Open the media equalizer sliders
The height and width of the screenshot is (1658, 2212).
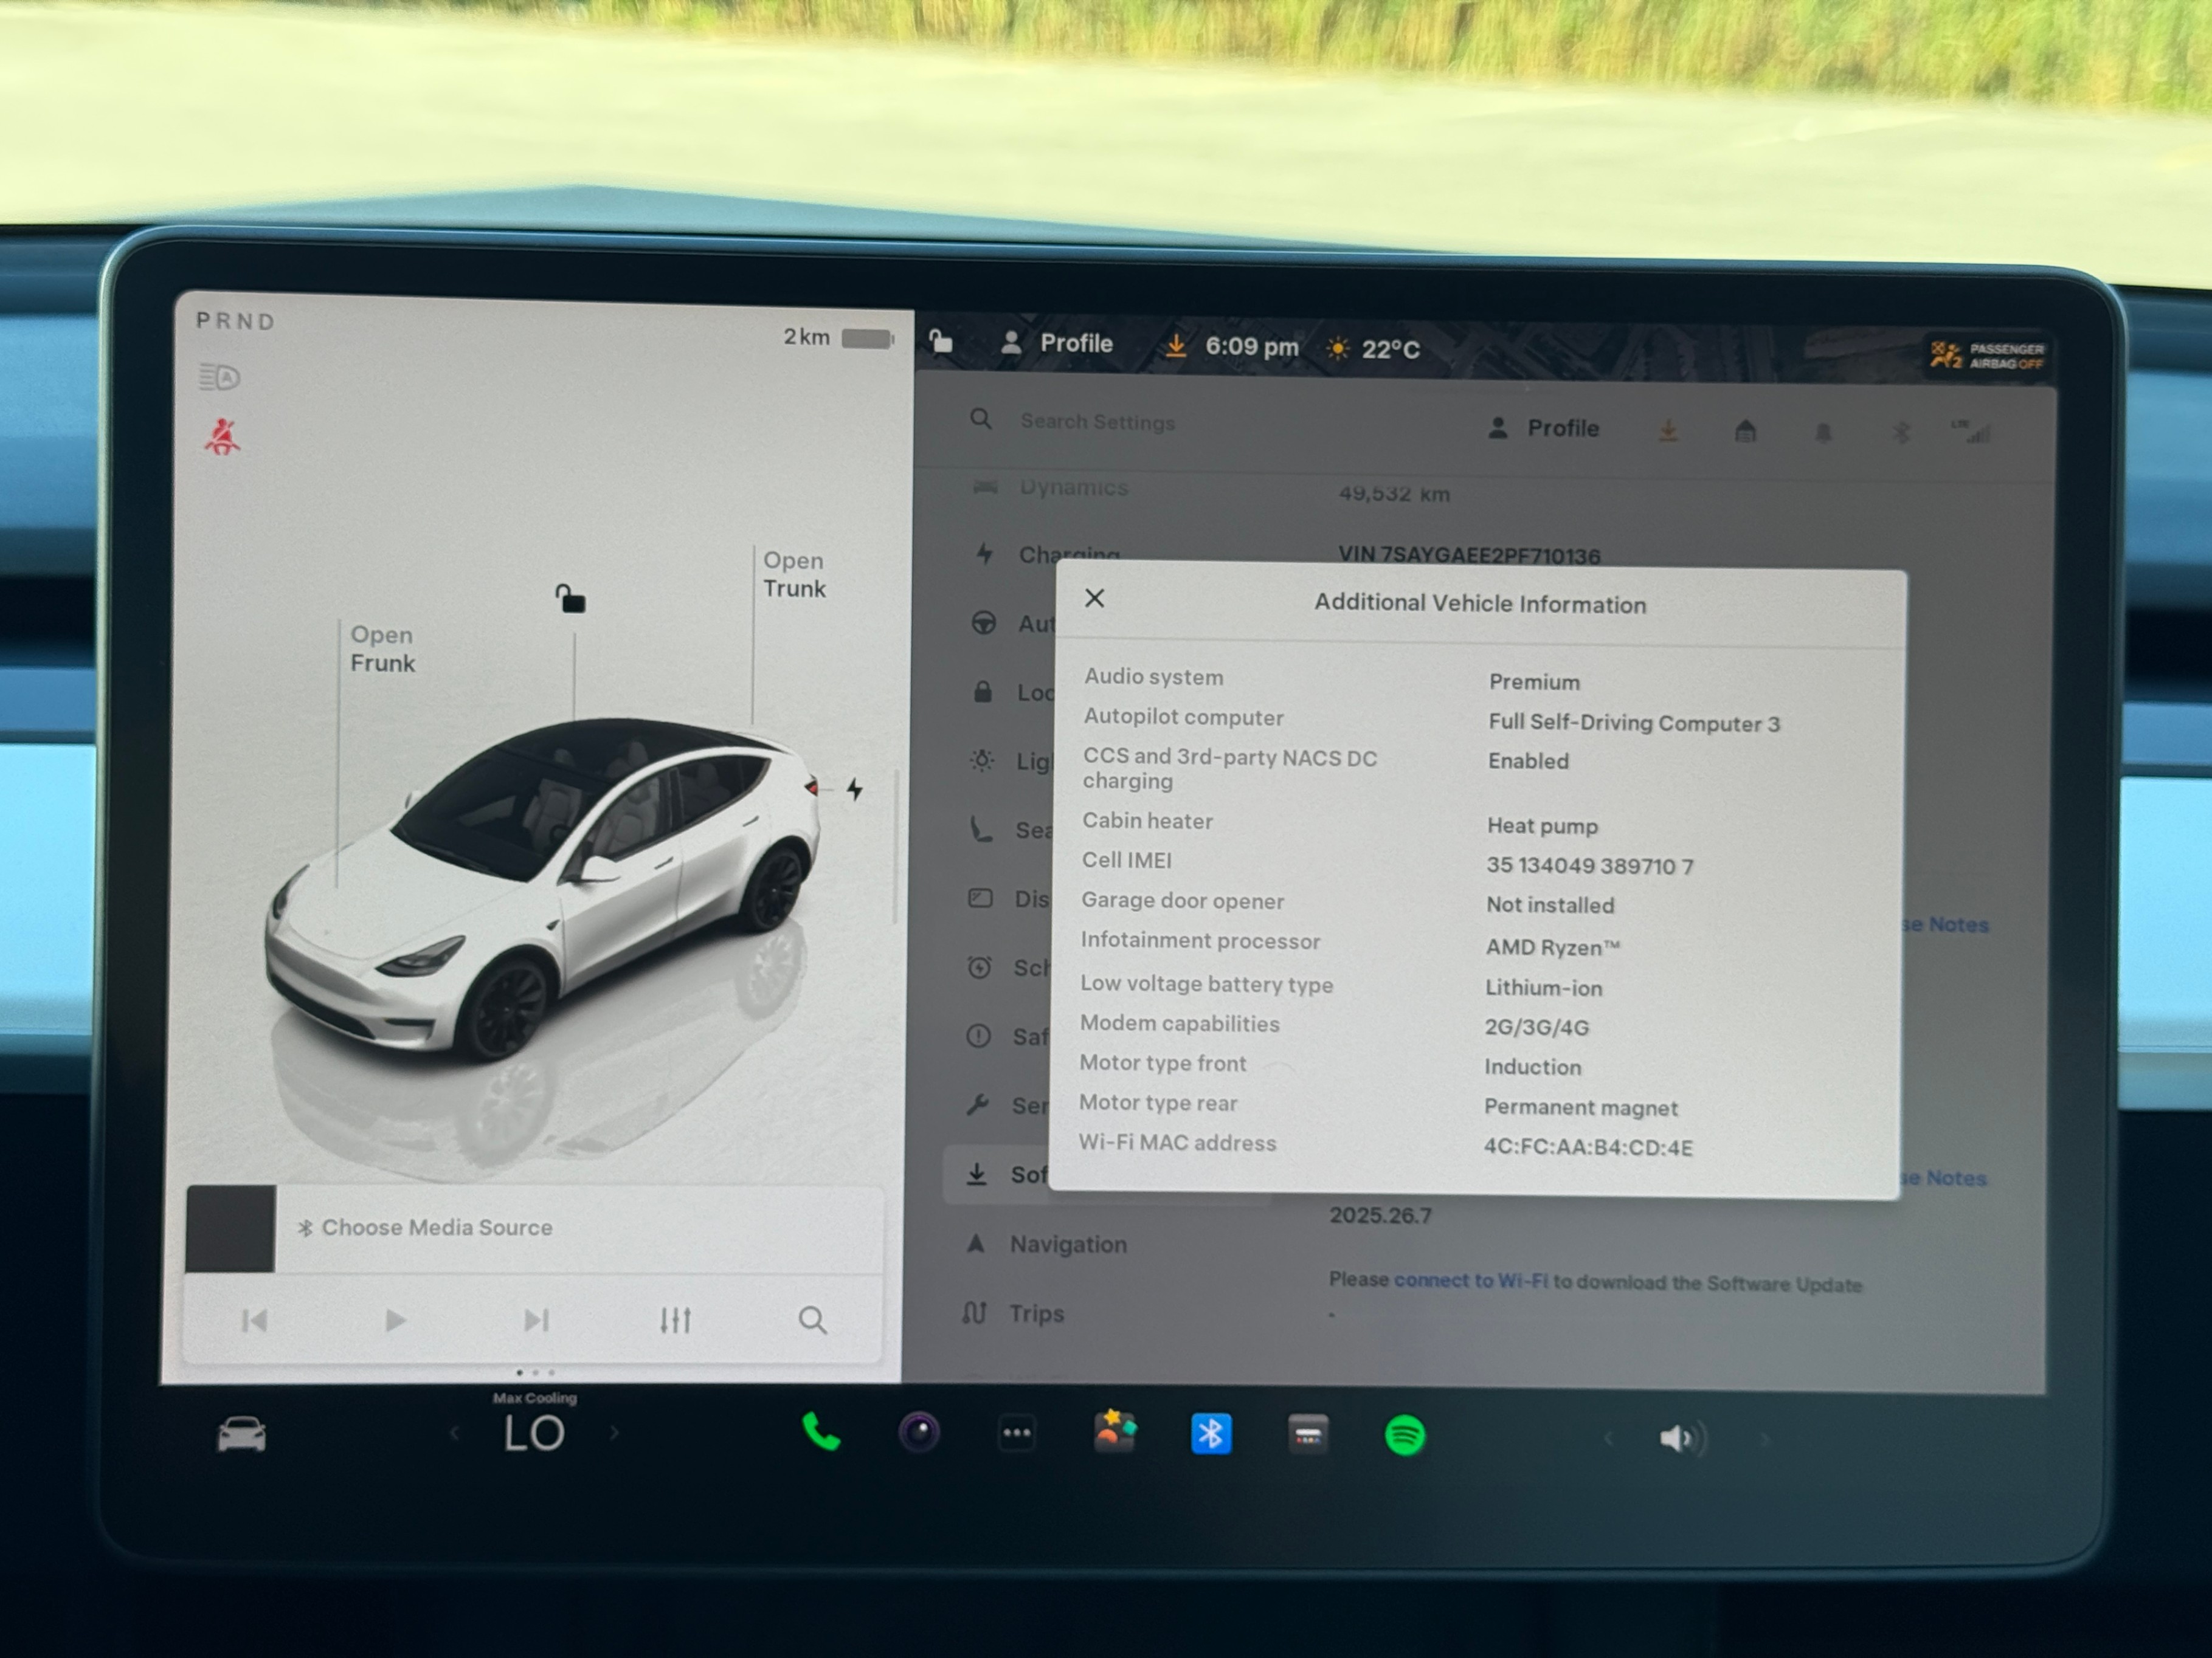[x=675, y=1320]
